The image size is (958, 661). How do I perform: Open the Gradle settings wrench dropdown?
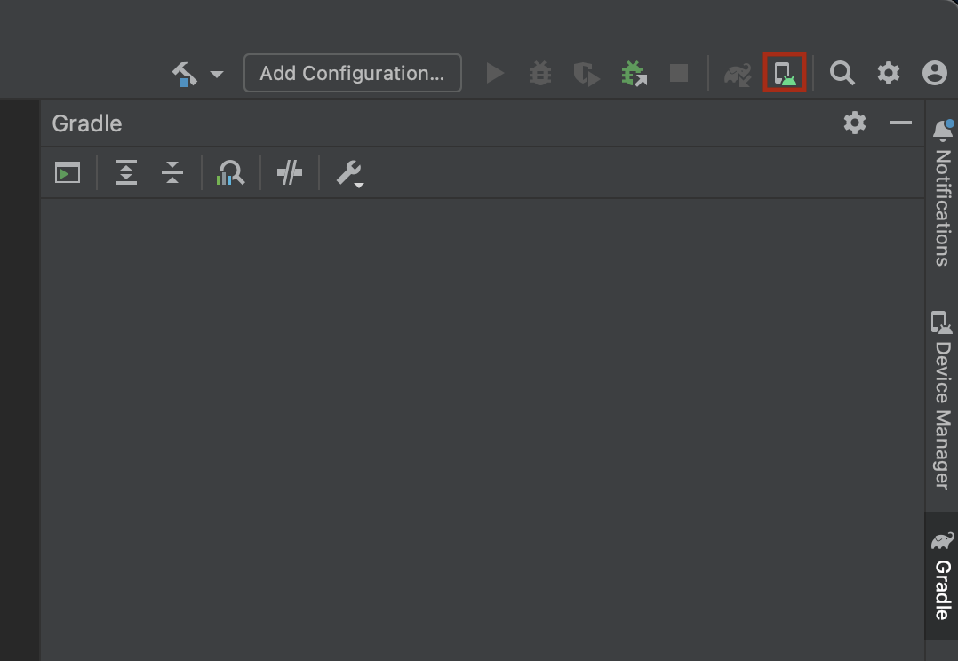(x=348, y=172)
